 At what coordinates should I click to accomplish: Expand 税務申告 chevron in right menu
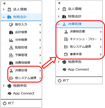tap(59, 62)
